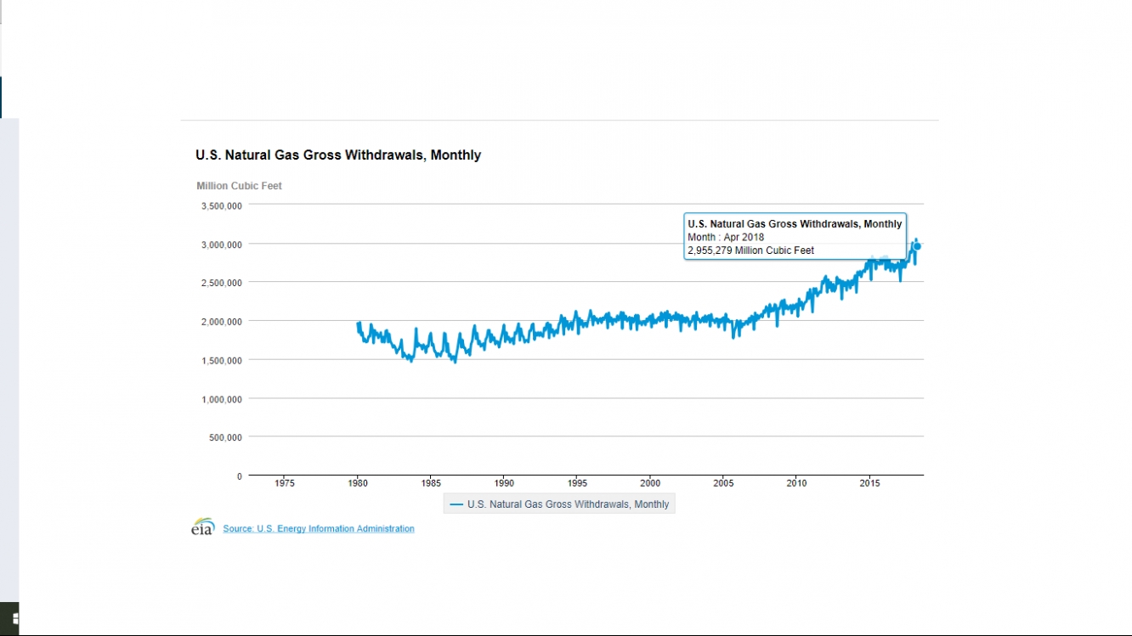Screen dimensions: 1132x636
Task: Click the tooltip line "Month : Apr 2018"
Action: click(x=726, y=237)
